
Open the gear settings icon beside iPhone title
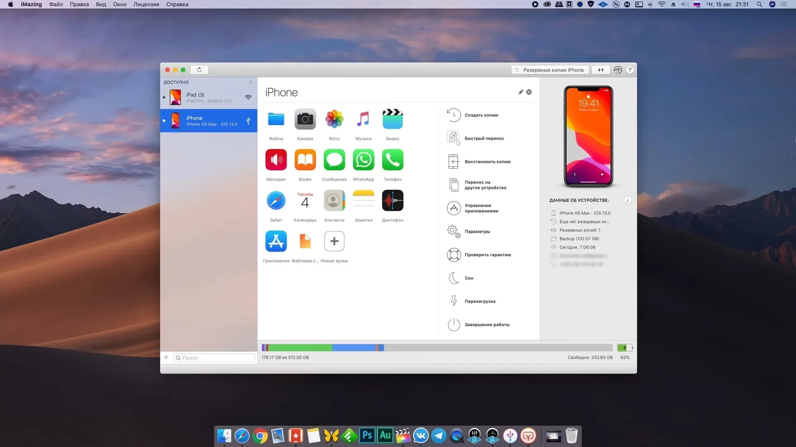click(x=529, y=92)
